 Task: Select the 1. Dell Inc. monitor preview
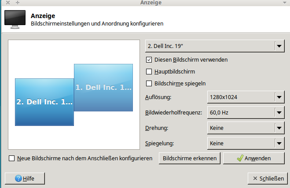click(x=103, y=88)
